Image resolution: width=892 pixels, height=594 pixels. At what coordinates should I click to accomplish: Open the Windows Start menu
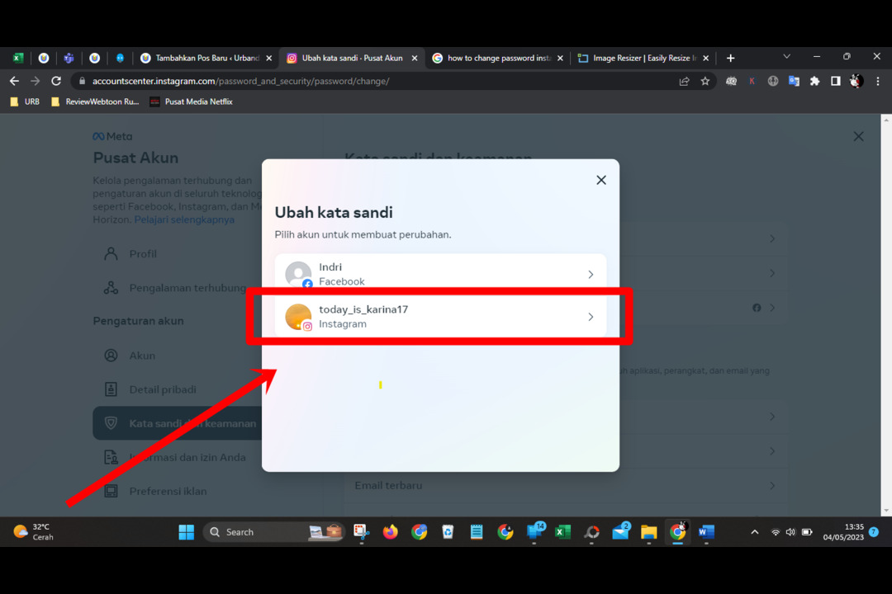[186, 532]
